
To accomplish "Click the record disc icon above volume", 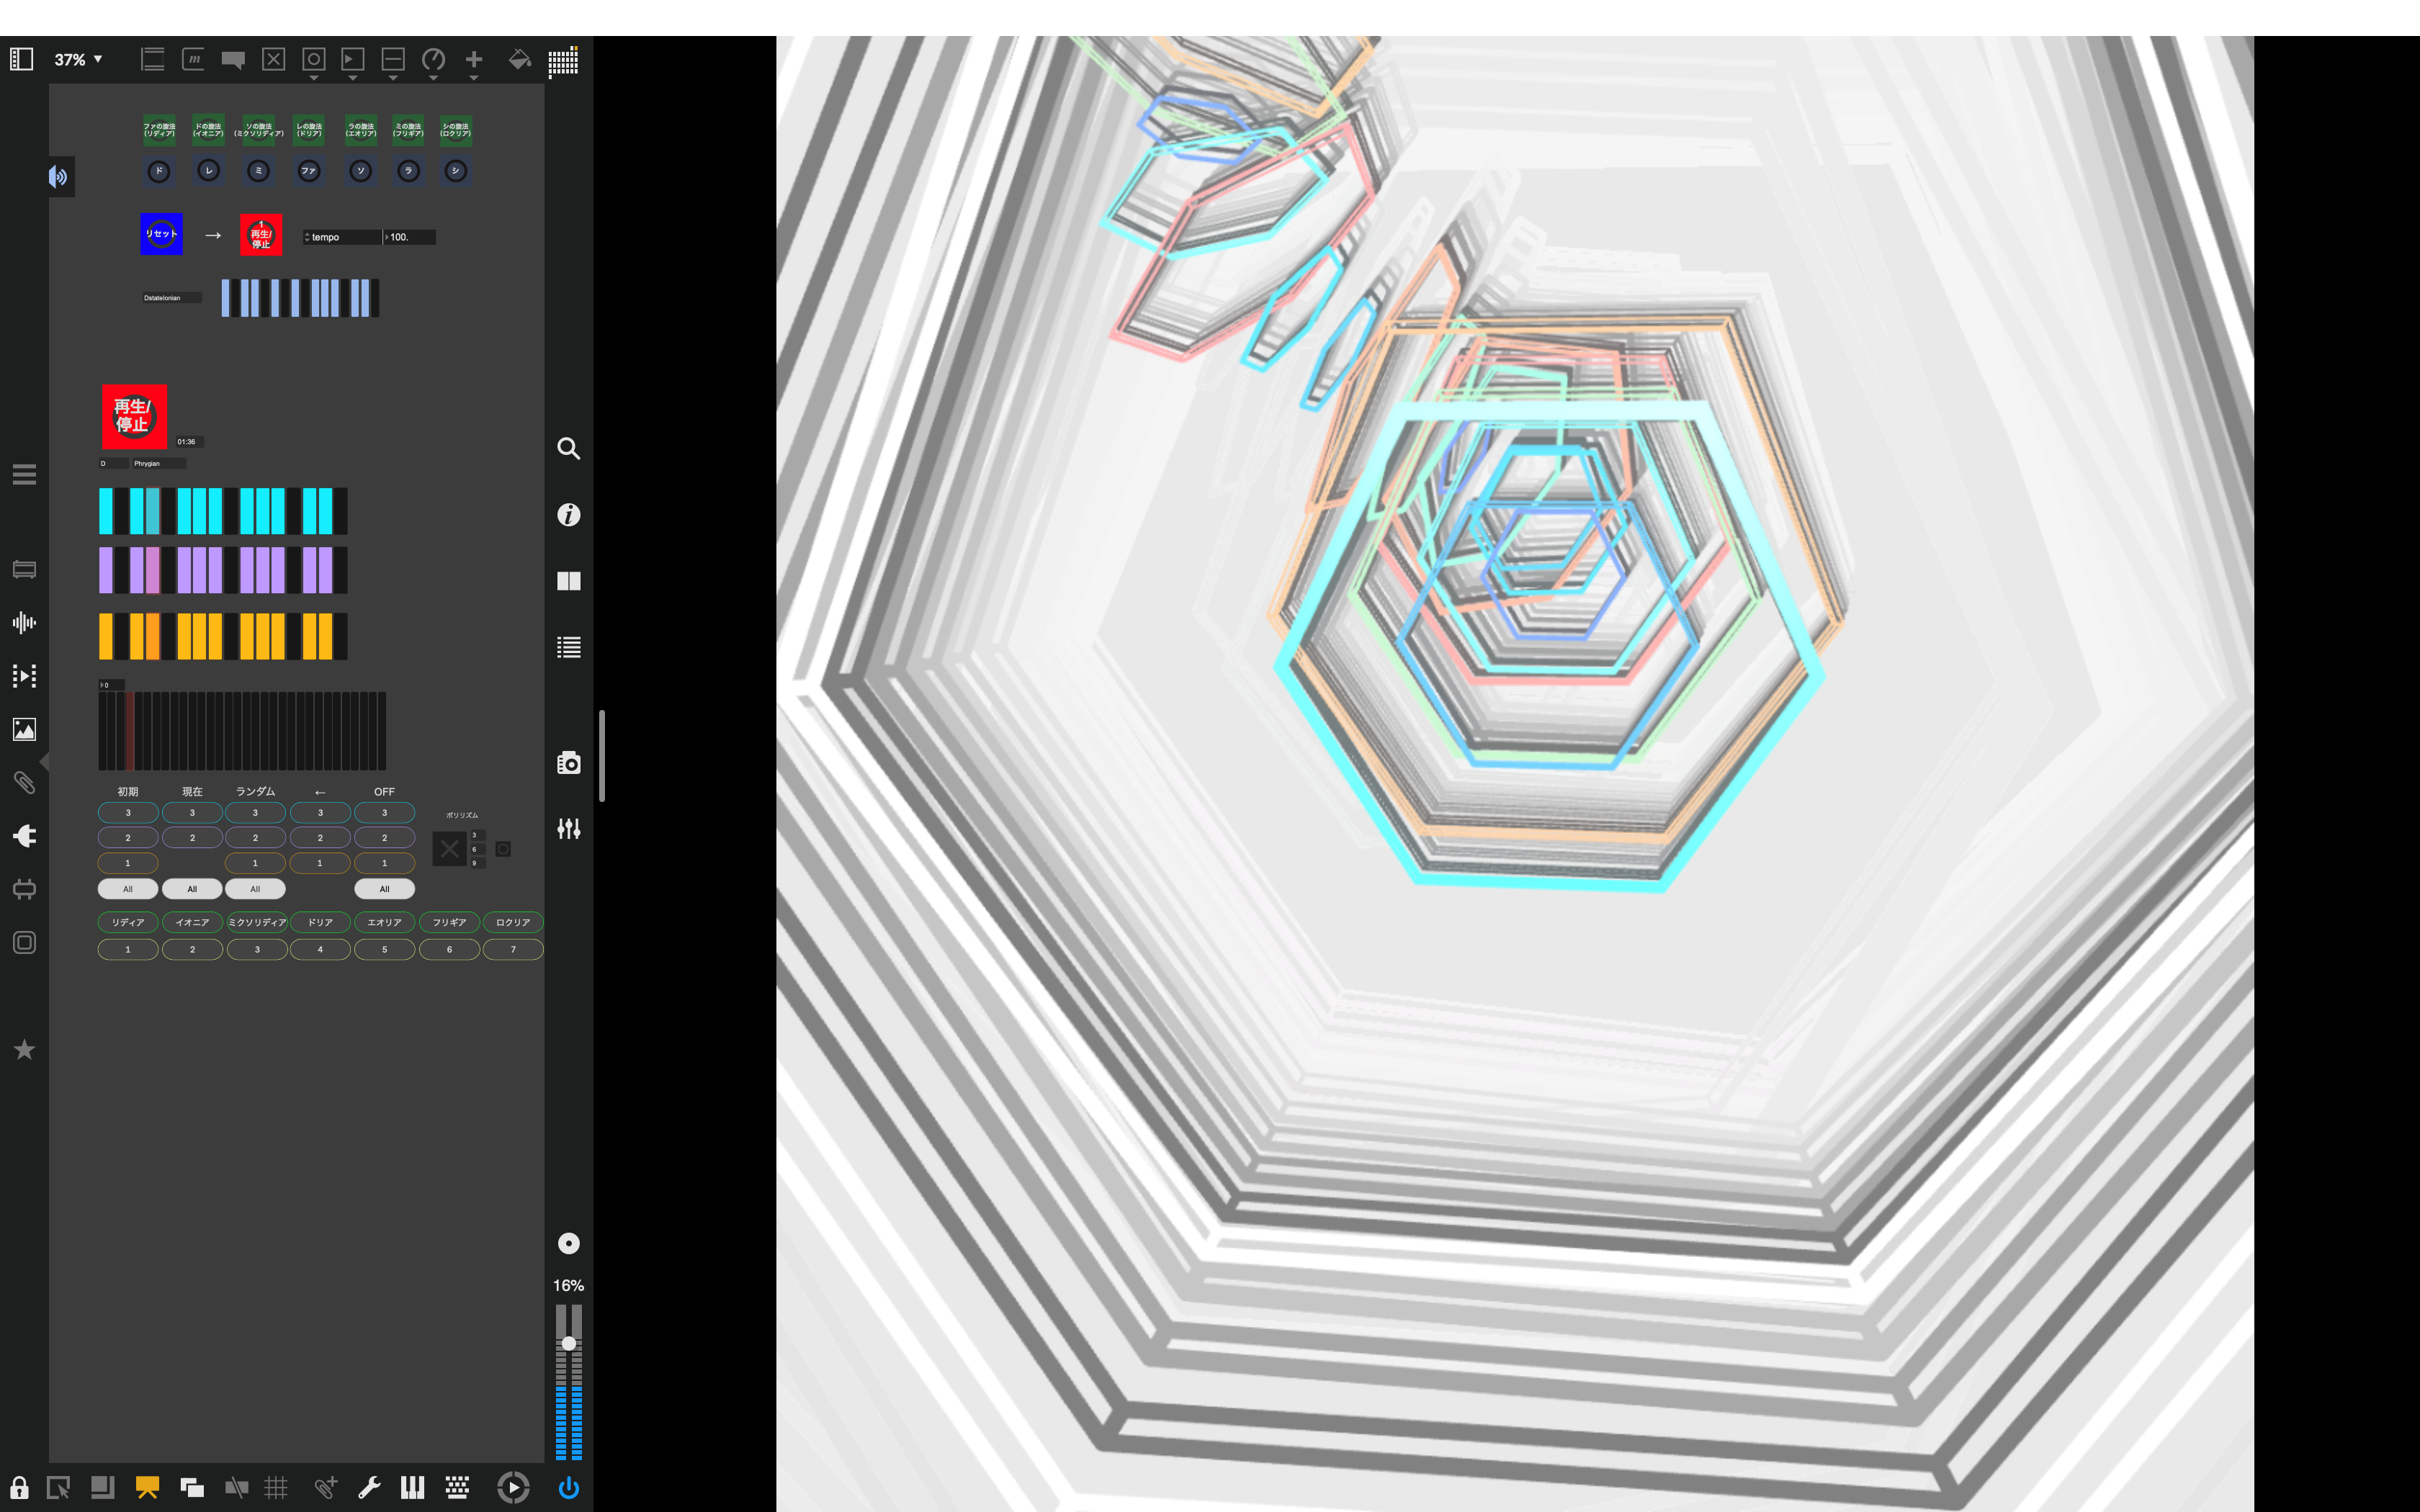I will [568, 1243].
